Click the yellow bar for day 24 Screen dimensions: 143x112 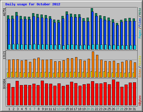(x=104, y=74)
